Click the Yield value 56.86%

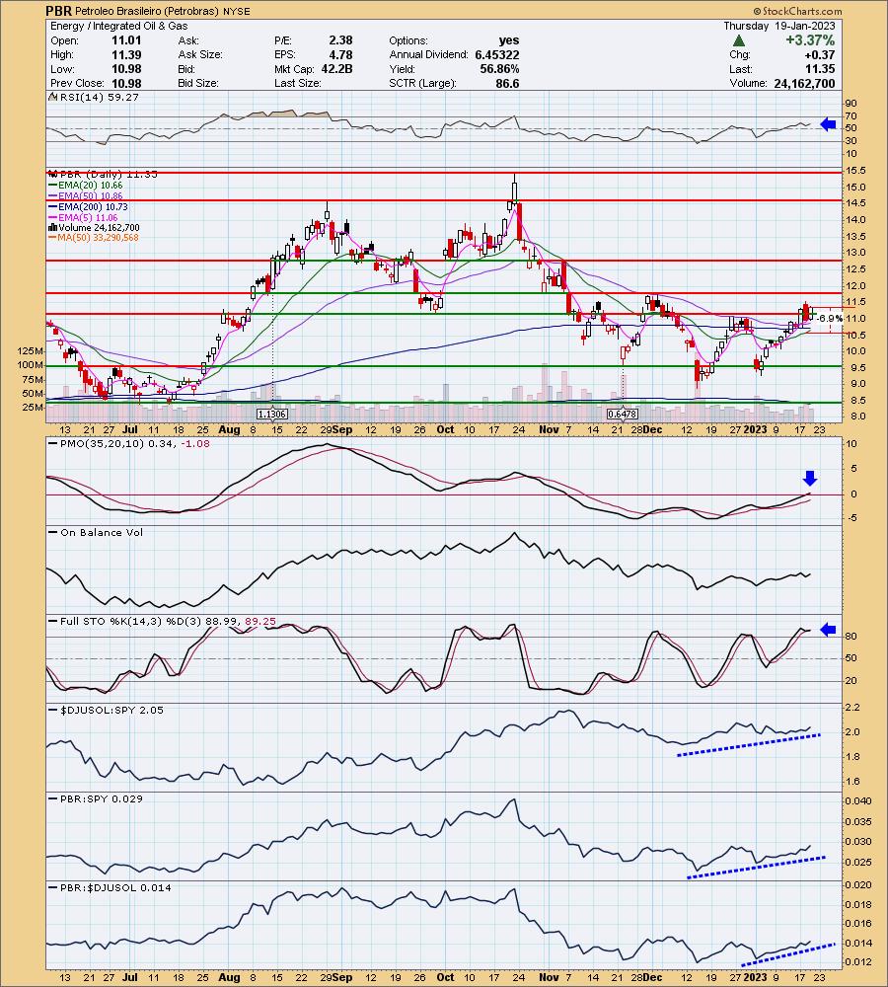[499, 69]
